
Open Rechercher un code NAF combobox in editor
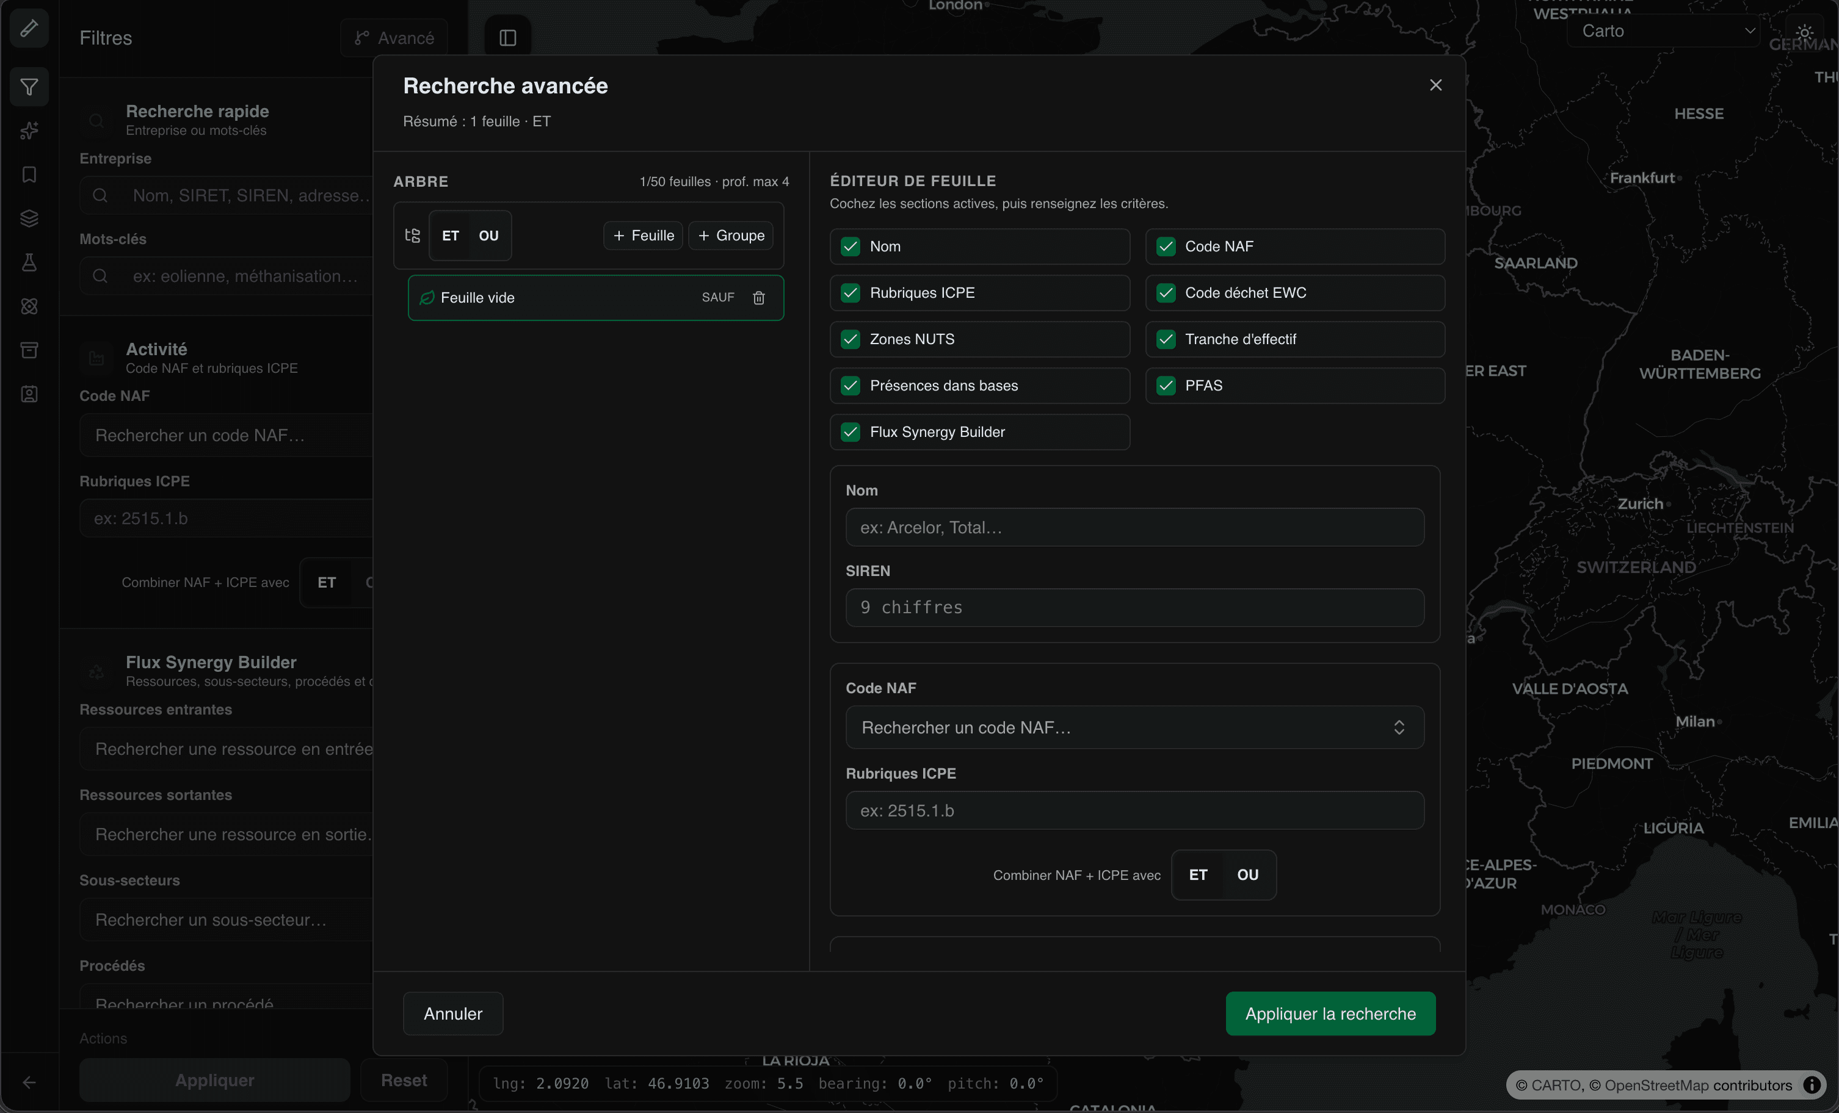pos(1134,727)
